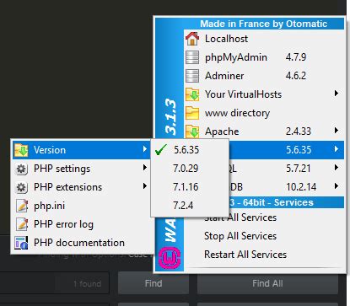350x306 pixels.
Task: Click the php.ini notepad icon
Action: 22,206
